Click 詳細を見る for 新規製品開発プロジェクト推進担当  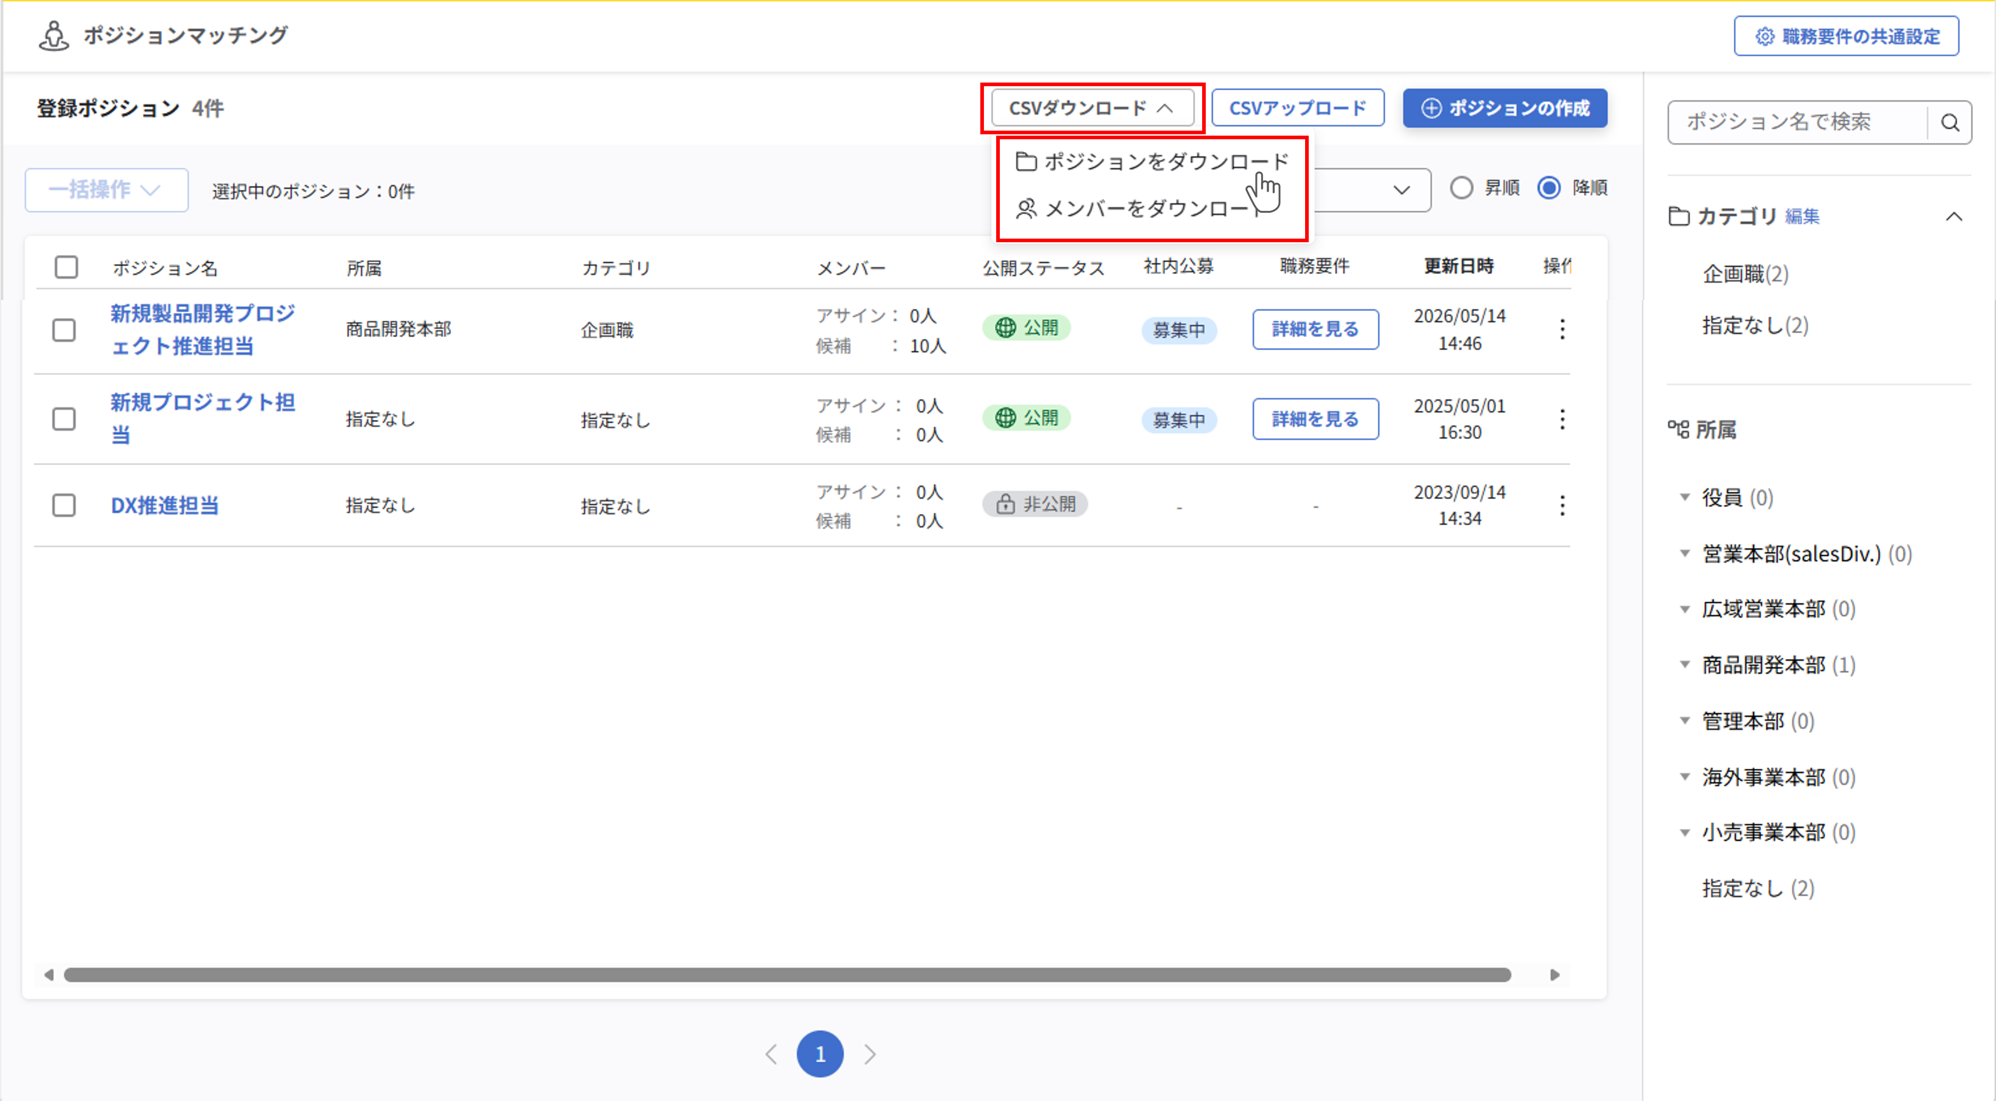(1315, 329)
